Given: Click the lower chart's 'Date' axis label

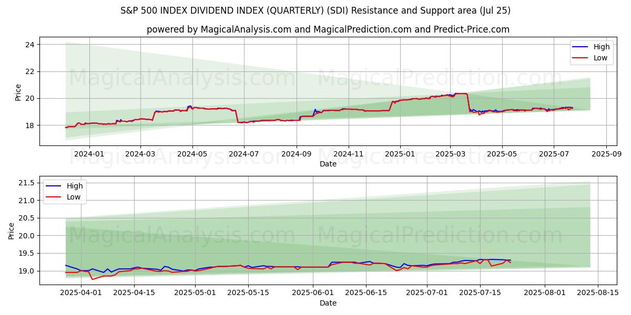Looking at the screenshot, I should pyautogui.click(x=328, y=303).
